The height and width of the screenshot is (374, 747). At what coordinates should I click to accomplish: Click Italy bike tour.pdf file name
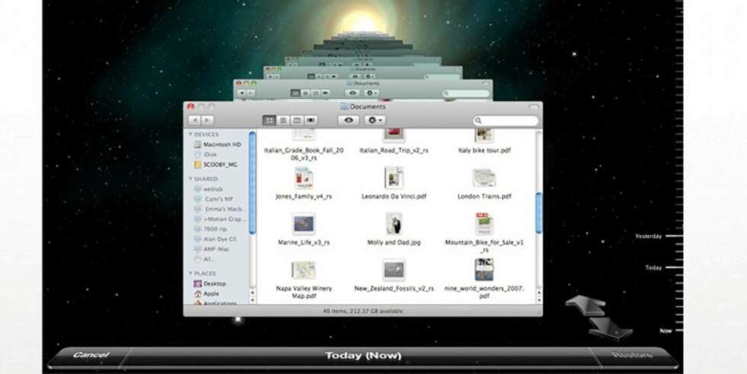pyautogui.click(x=484, y=150)
